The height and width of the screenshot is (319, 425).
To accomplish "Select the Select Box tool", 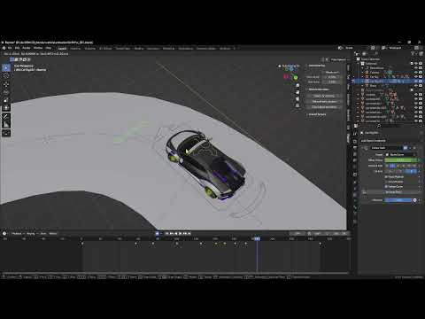I will [x=6, y=67].
